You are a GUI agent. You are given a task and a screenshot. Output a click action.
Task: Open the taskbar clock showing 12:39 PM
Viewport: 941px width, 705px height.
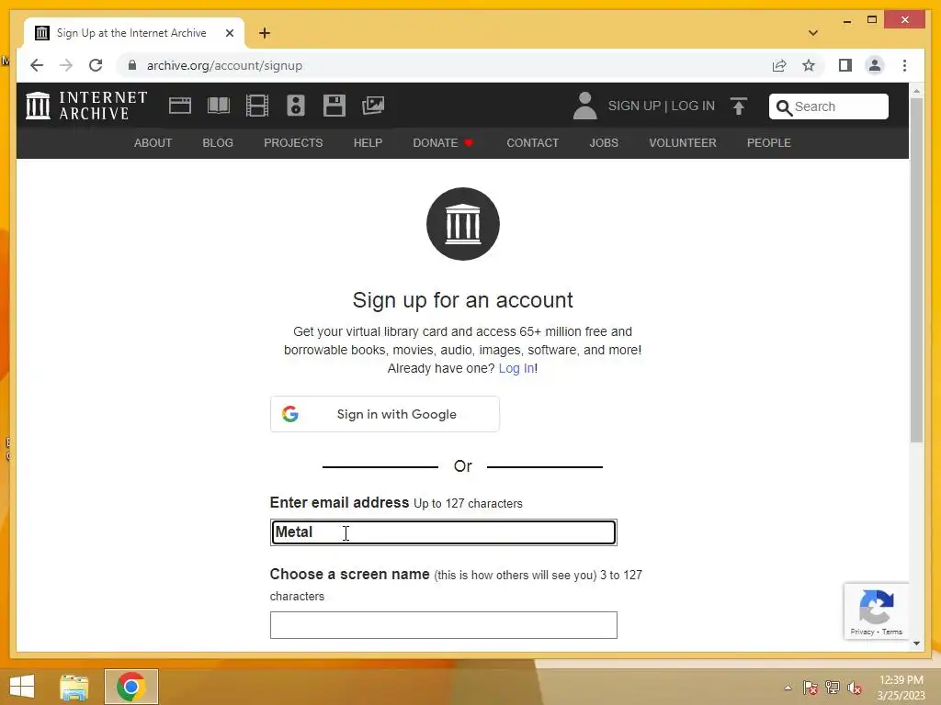(x=901, y=688)
